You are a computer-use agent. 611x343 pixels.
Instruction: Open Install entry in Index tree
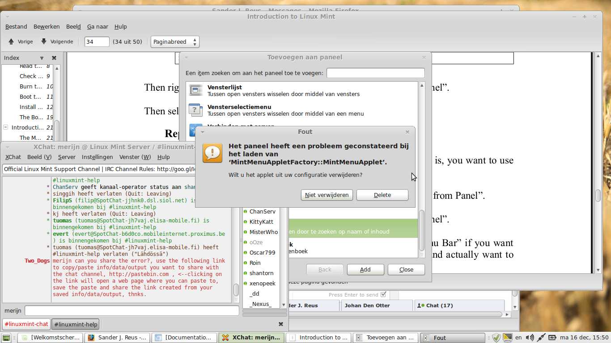pyautogui.click(x=31, y=107)
